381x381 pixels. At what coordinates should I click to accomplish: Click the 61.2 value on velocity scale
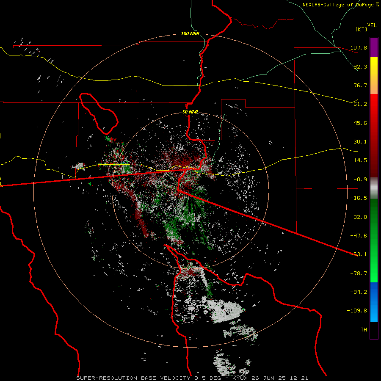pos(360,104)
